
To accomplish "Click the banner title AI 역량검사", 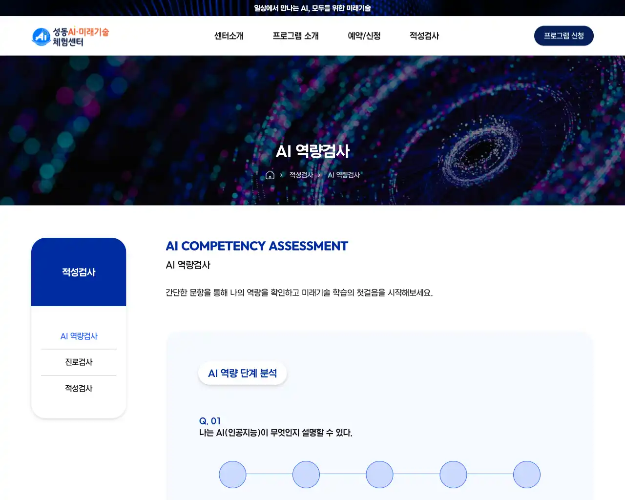I will [x=312, y=151].
